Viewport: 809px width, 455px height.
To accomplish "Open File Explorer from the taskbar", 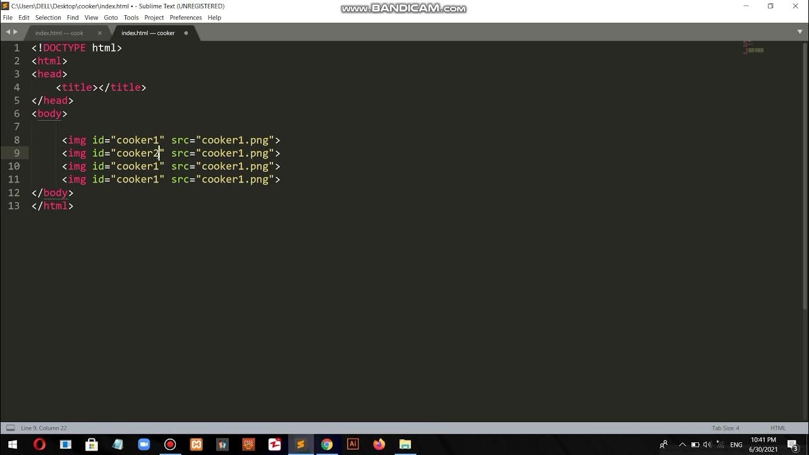I will (x=405, y=444).
